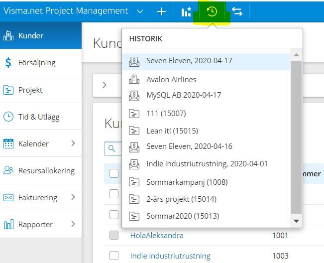This screenshot has height=263, width=324.
Task: Click the Visma.net Project Management title
Action: coord(66,11)
